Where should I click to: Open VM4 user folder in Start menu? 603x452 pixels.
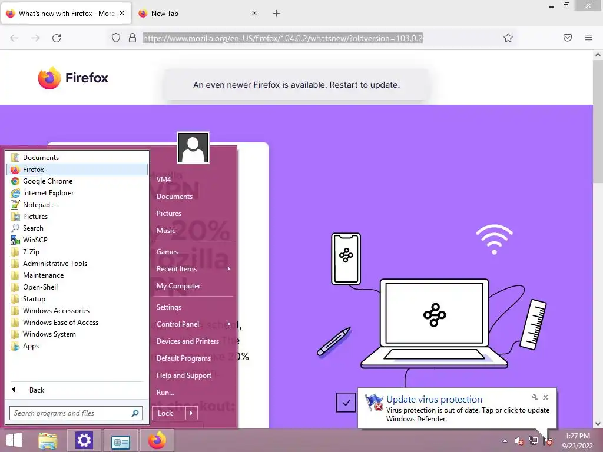pyautogui.click(x=193, y=179)
